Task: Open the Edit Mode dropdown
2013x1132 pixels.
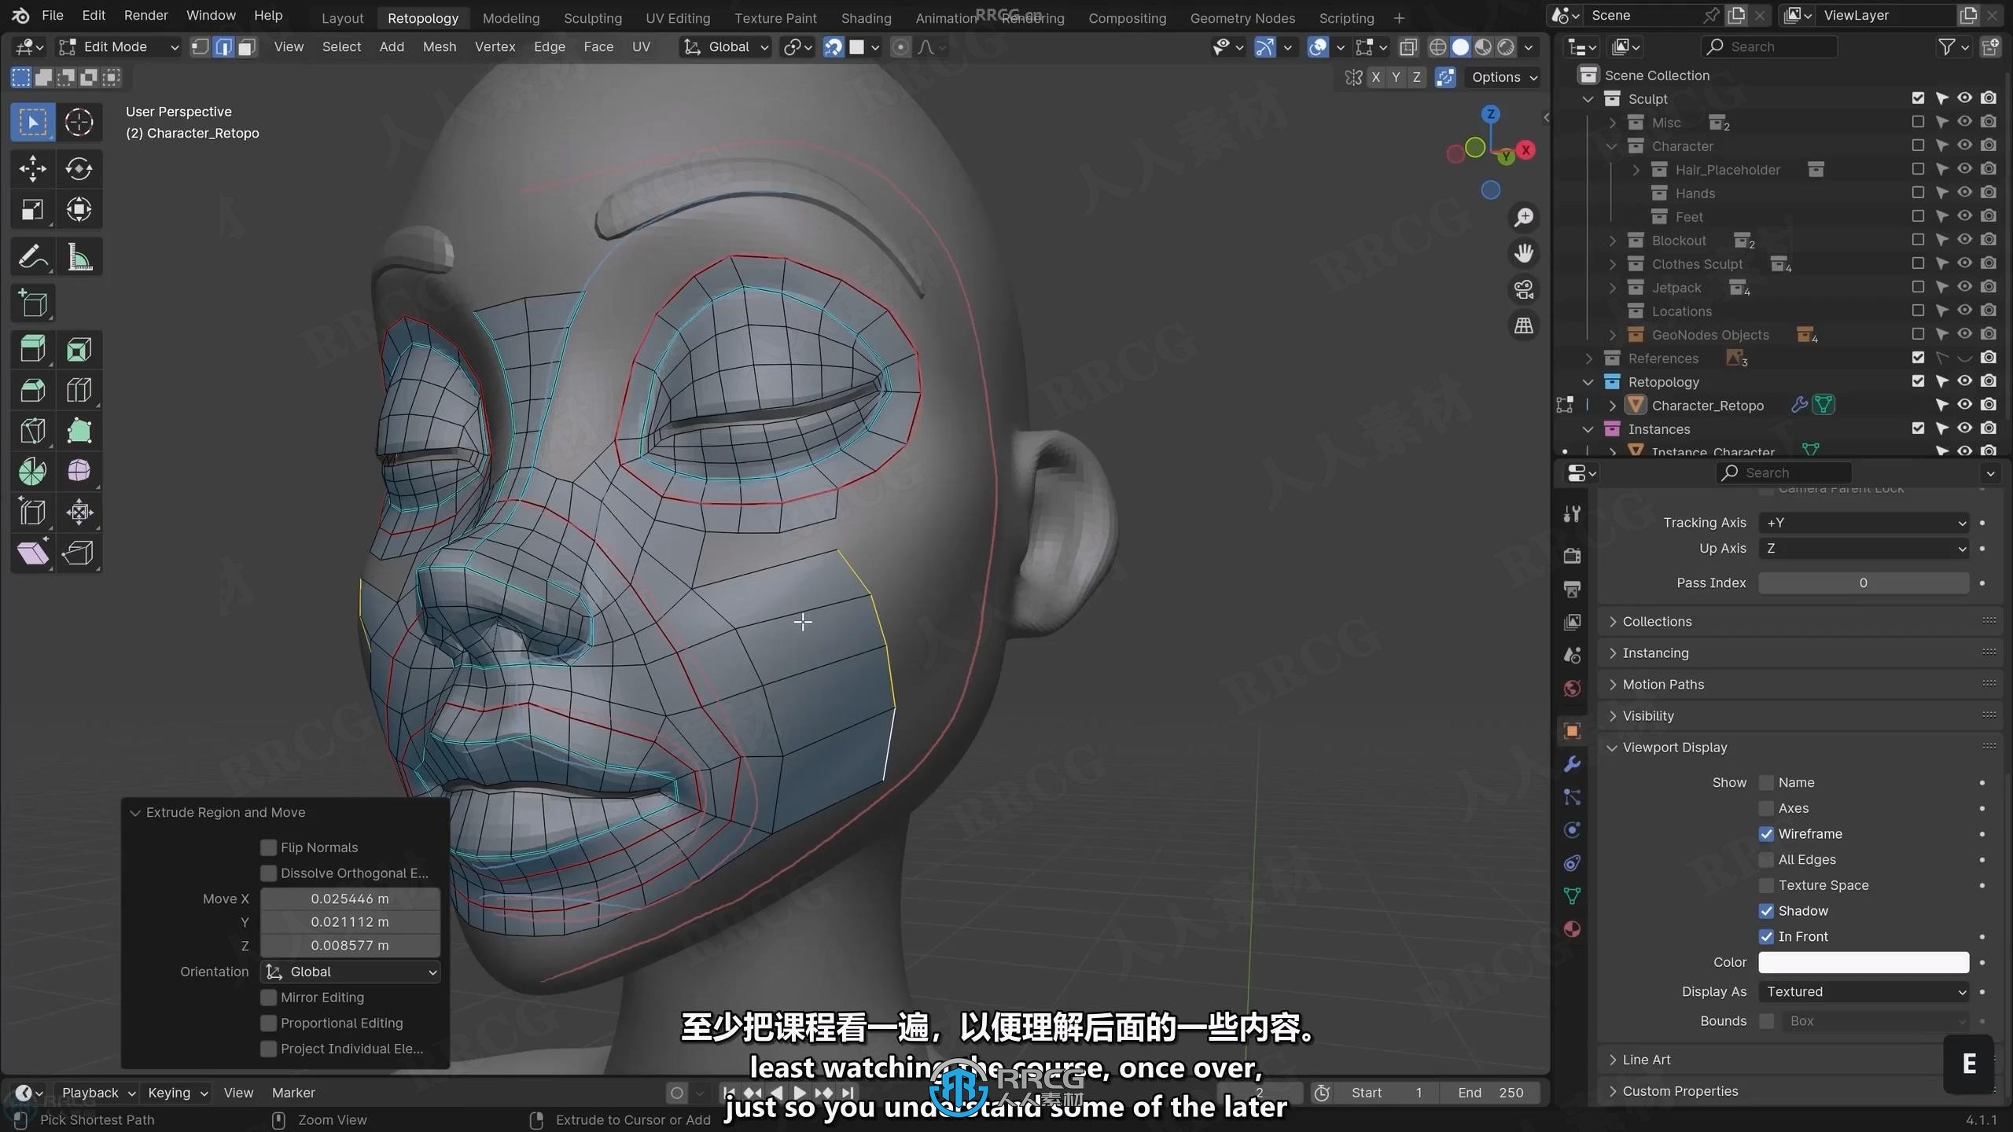Action: (x=120, y=47)
